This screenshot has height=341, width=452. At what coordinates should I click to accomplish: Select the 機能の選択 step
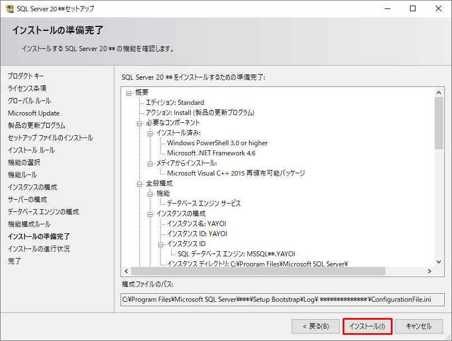point(24,163)
